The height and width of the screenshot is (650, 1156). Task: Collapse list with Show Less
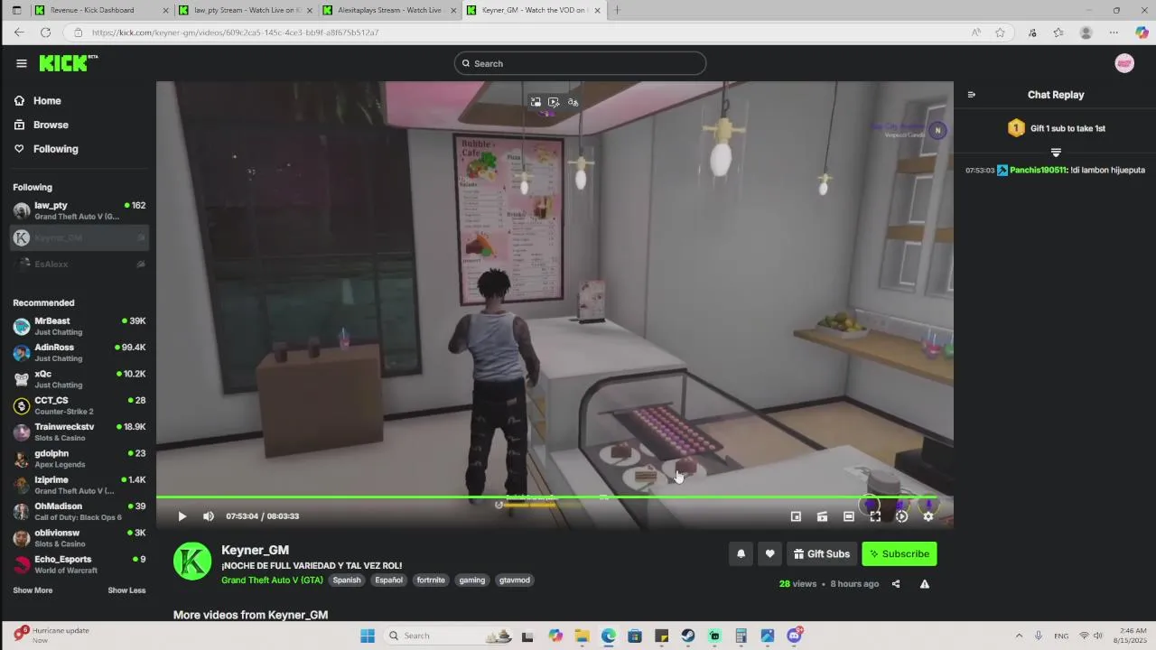click(x=126, y=590)
